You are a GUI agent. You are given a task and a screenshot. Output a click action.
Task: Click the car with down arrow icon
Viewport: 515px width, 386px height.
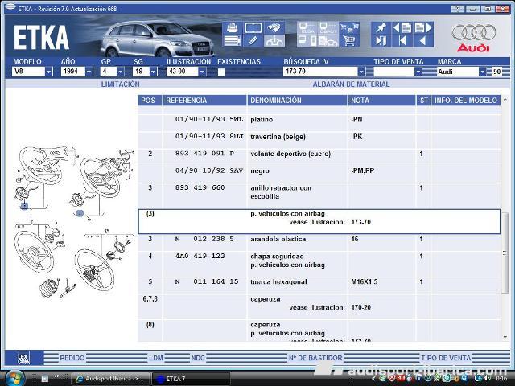274,41
